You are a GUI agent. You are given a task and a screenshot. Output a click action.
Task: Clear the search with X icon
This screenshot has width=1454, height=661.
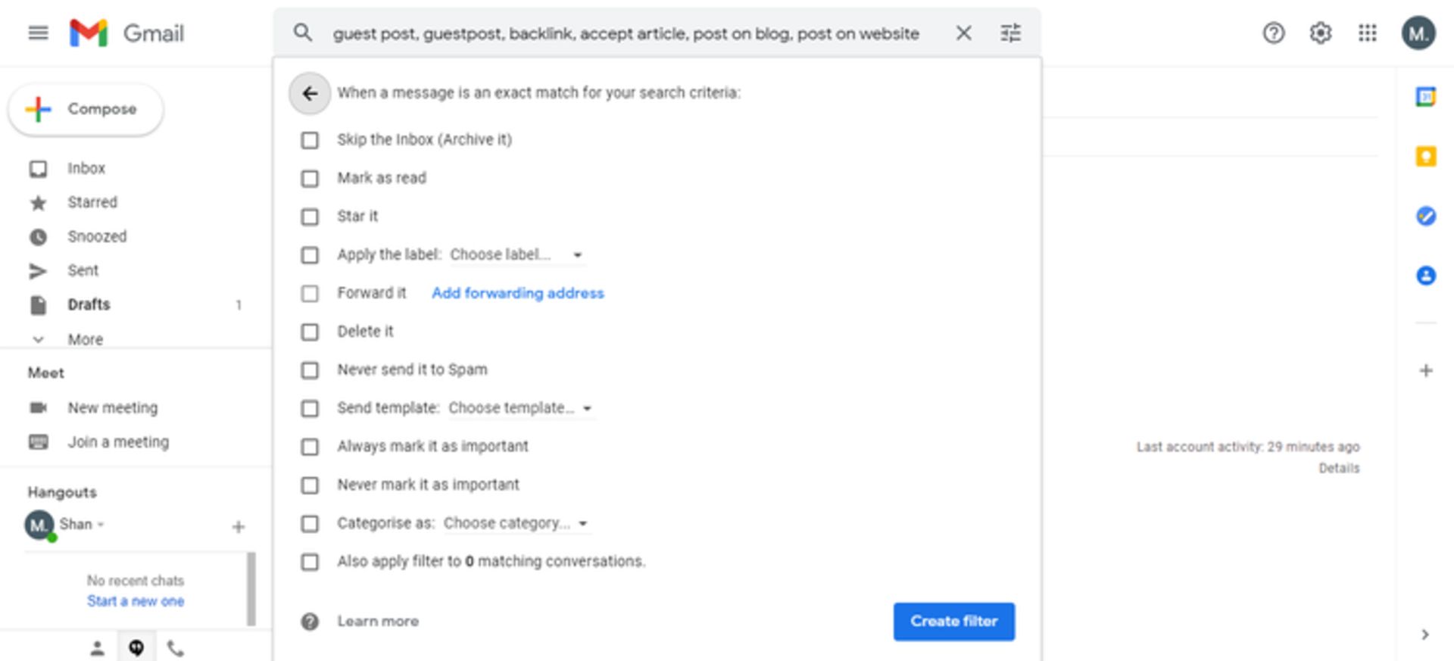click(x=963, y=33)
